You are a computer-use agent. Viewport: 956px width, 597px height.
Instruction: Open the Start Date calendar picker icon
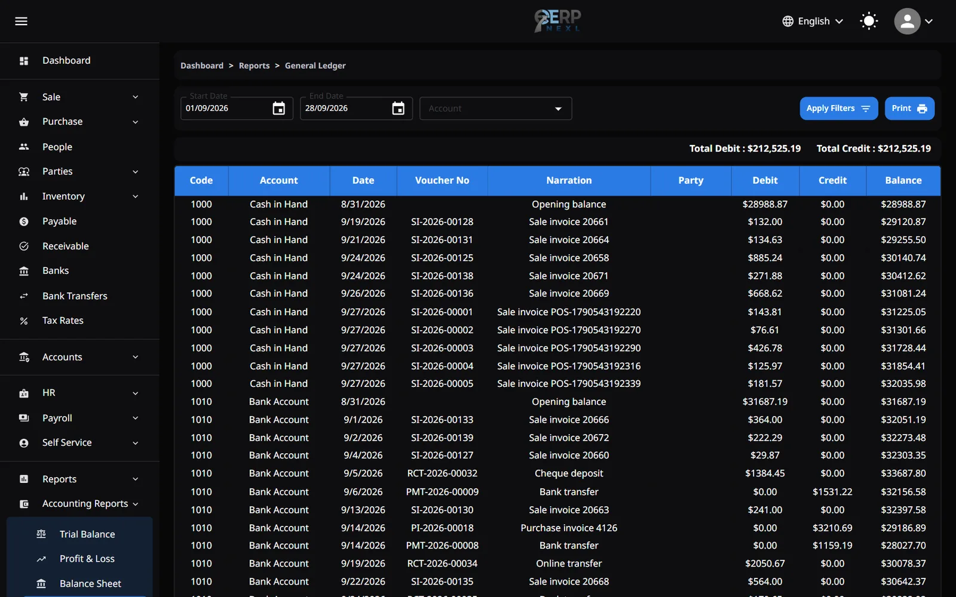click(x=279, y=109)
